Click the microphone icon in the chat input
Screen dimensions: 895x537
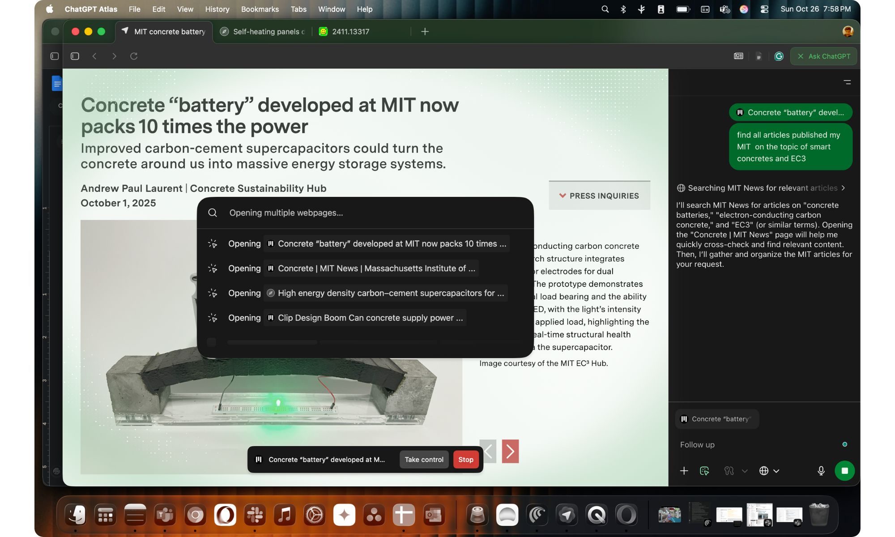[821, 471]
